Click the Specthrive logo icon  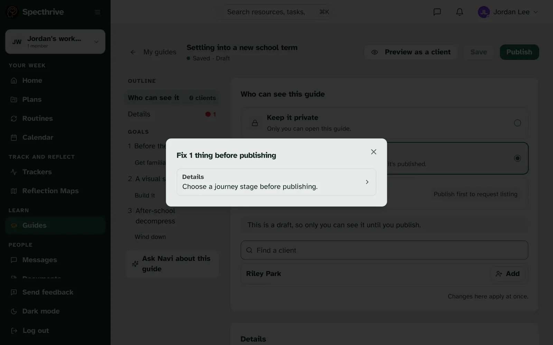(x=12, y=12)
